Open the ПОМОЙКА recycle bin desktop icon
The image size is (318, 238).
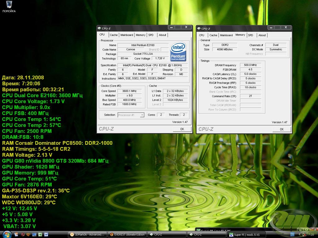(x=9, y=7)
